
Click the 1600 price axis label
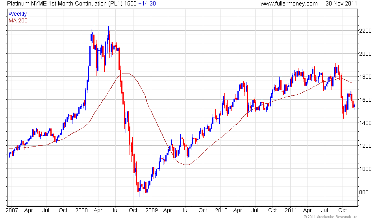click(365, 100)
